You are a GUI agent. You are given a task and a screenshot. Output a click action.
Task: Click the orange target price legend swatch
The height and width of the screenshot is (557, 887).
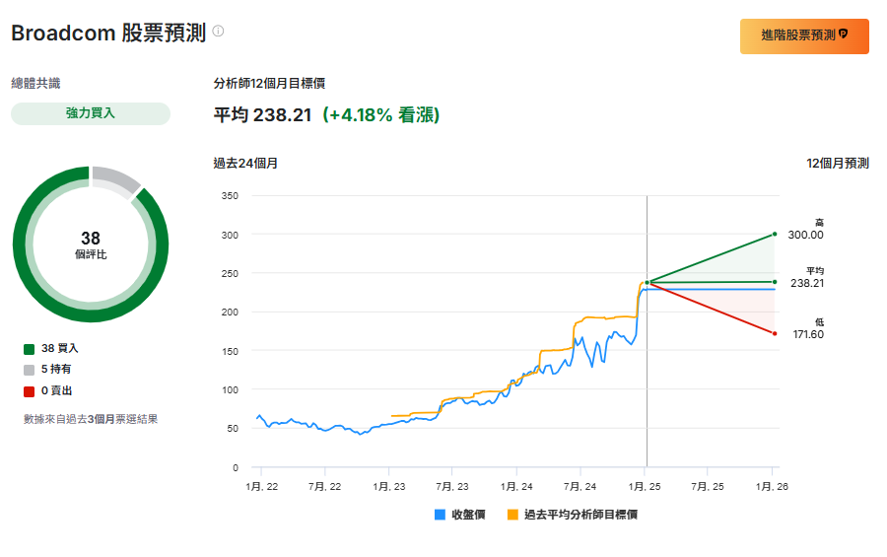click(512, 515)
